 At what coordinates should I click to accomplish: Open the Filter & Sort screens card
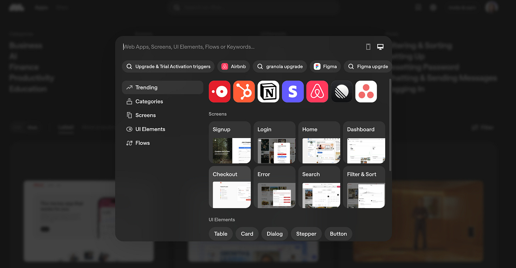364,187
